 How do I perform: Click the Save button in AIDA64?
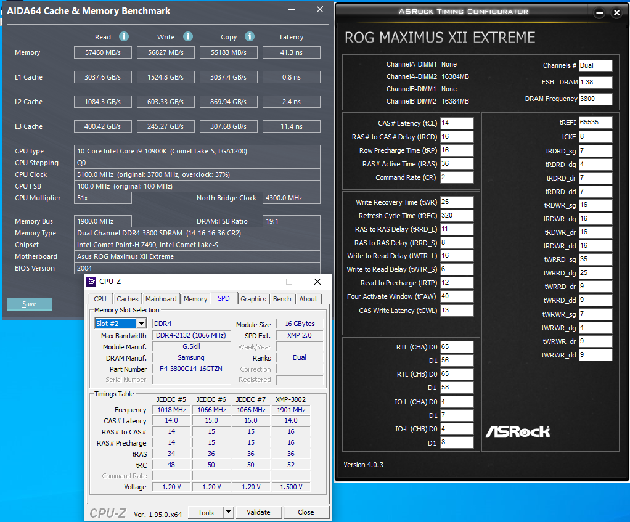tap(30, 304)
